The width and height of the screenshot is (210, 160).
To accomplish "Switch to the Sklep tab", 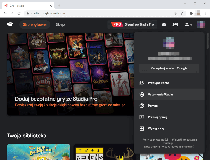I will (60, 24).
